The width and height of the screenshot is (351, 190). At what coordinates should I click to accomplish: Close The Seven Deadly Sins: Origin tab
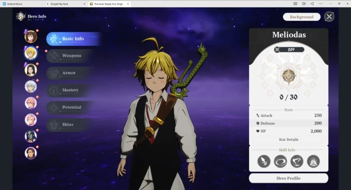(128, 4)
